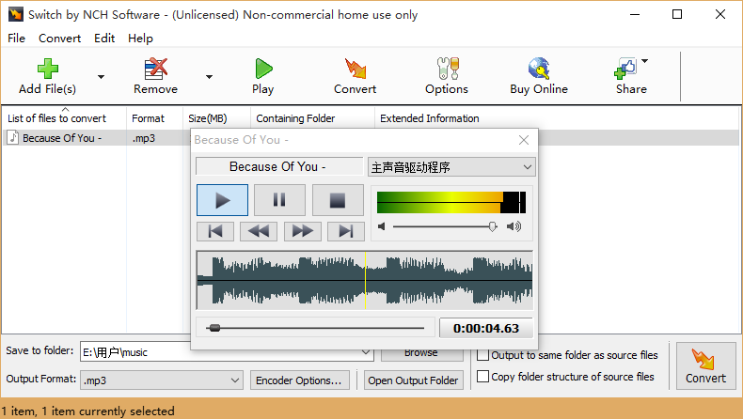Click the music note file icon

13,138
